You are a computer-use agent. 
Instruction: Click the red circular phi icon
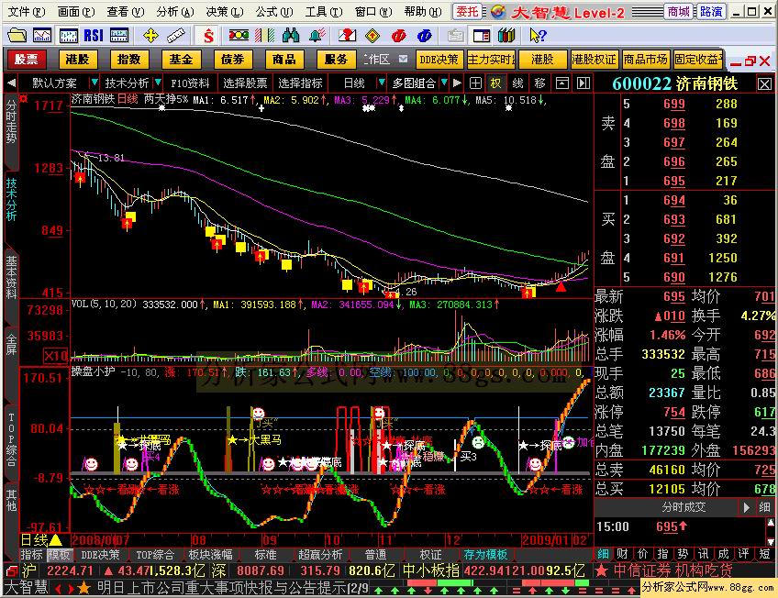[398, 35]
